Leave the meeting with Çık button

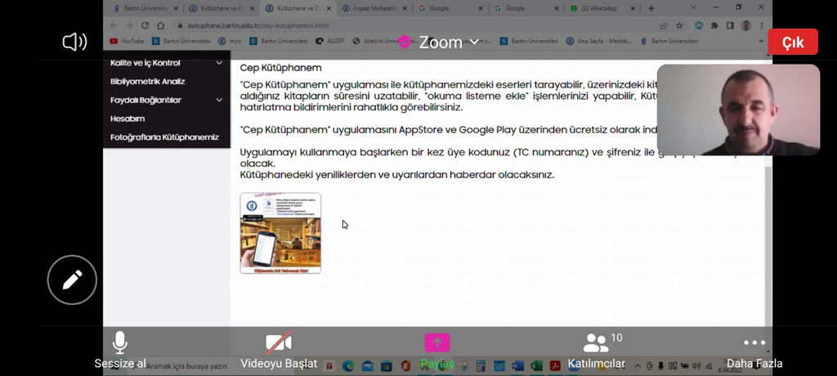(793, 43)
